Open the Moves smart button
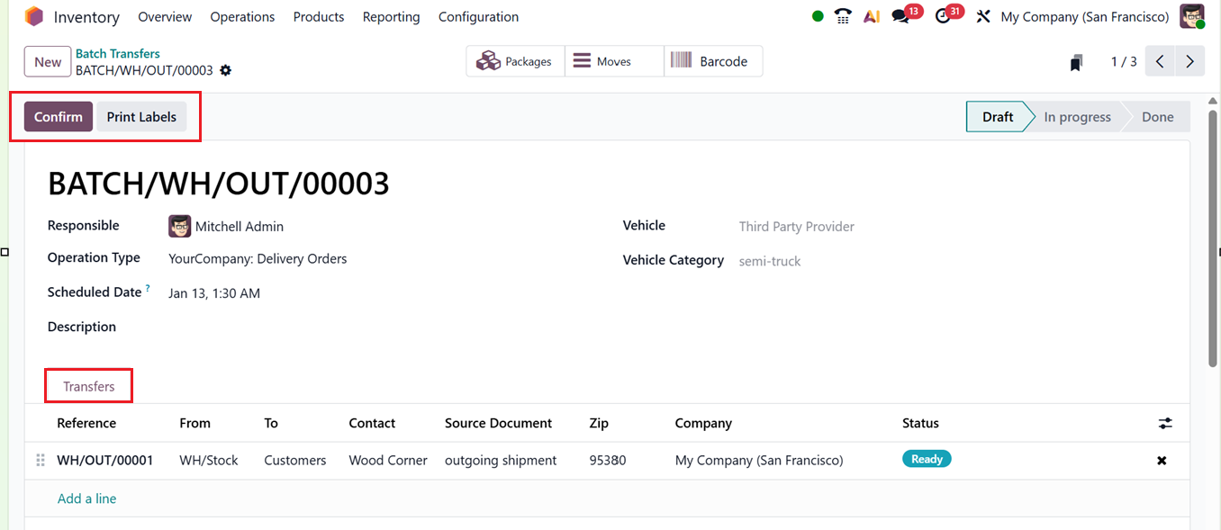Image resolution: width=1221 pixels, height=530 pixels. [x=613, y=60]
